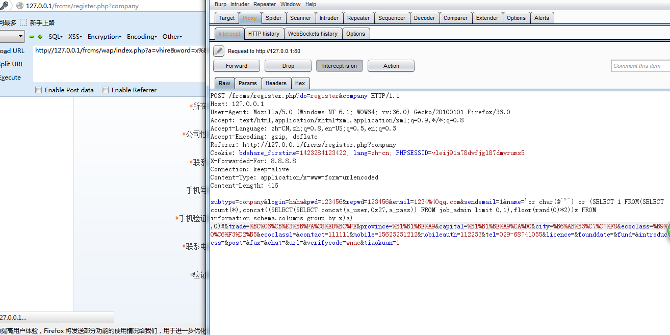Screen dimensions: 670x335
Task: Enable Referrer checkbox in HackBar
Action: coord(106,90)
